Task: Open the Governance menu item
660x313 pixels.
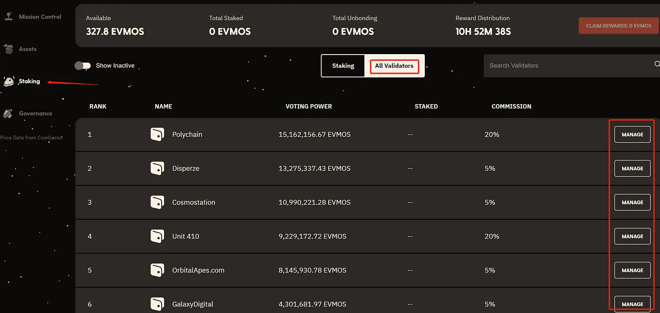Action: click(35, 113)
